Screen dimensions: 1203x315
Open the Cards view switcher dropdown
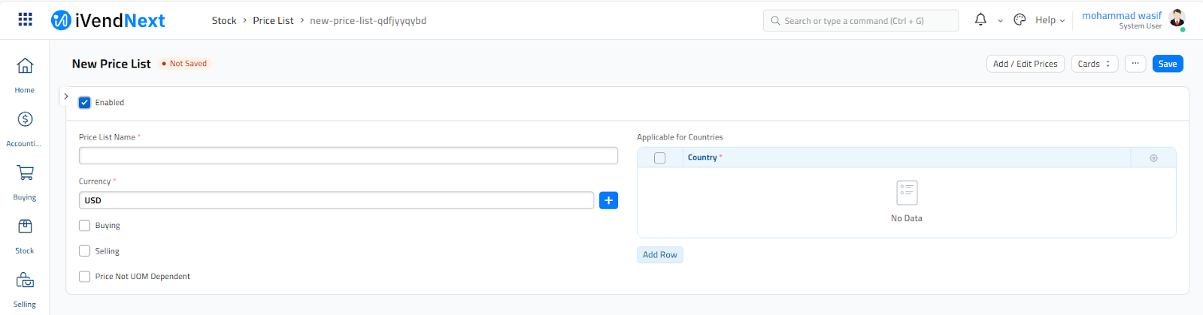(x=1094, y=64)
